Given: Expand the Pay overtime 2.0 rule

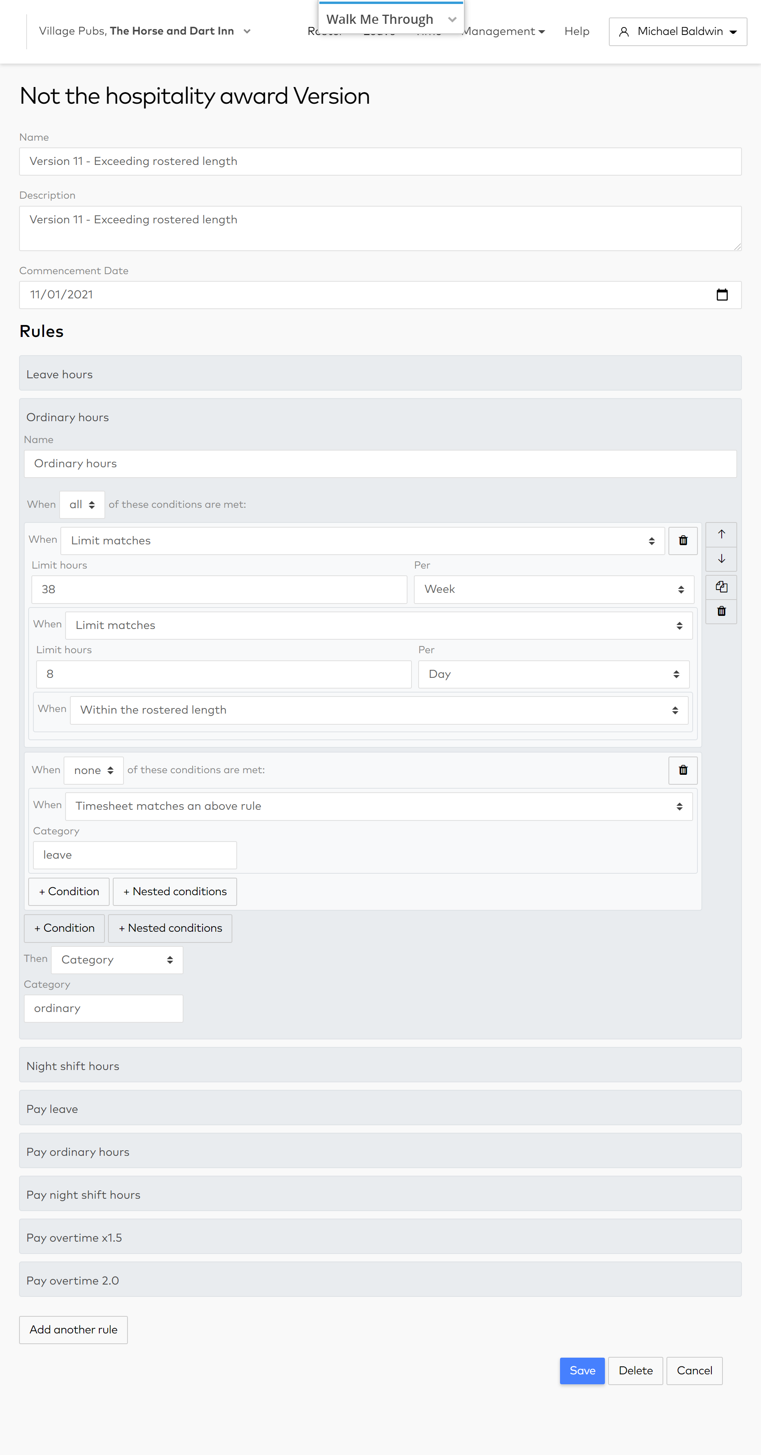Looking at the screenshot, I should pyautogui.click(x=380, y=1280).
